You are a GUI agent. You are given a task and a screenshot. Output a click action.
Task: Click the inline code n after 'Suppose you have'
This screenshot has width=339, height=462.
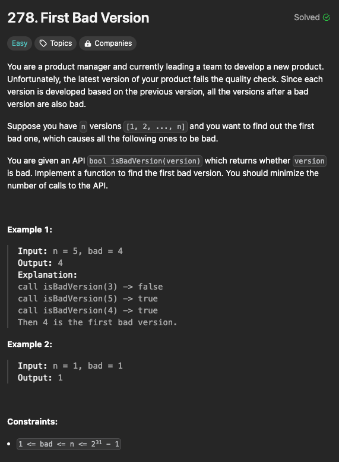point(83,127)
